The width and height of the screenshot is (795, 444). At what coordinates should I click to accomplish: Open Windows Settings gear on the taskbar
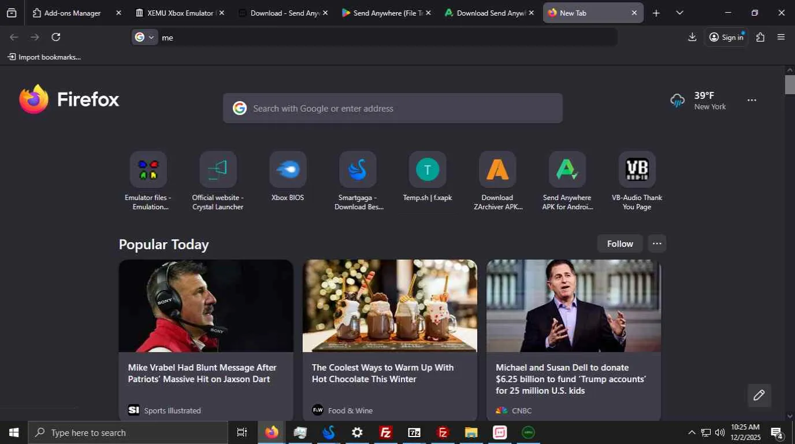click(x=357, y=432)
